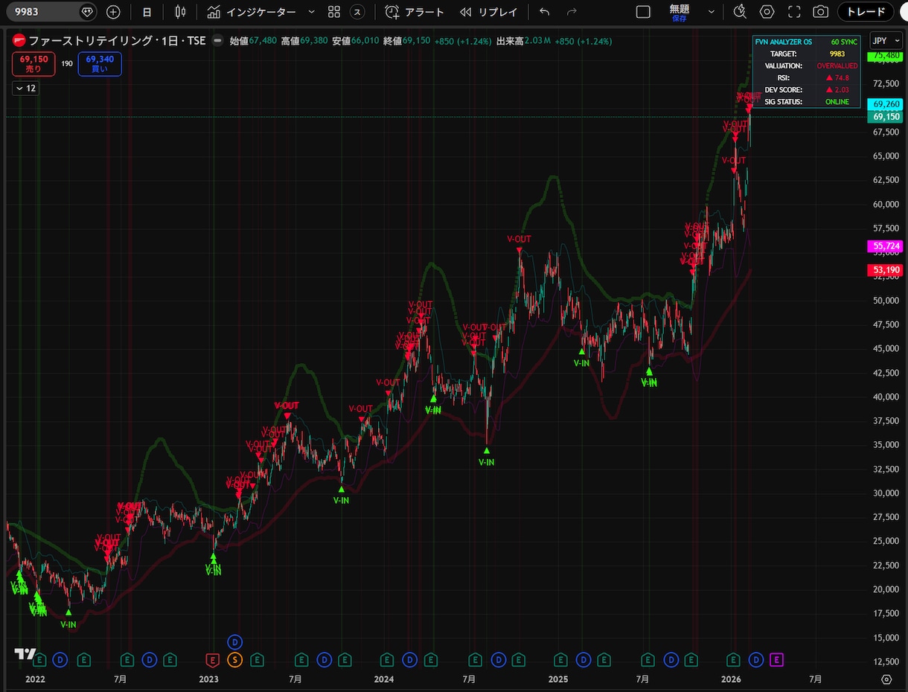Viewport: 908px width, 692px height.
Task: Open the layout setup square icon
Action: (x=643, y=12)
